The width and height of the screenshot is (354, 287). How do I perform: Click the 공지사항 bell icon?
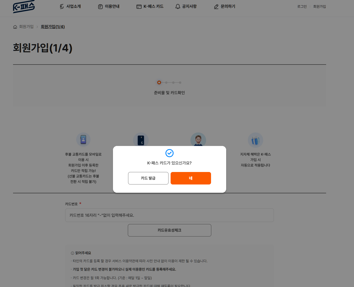tap(178, 7)
